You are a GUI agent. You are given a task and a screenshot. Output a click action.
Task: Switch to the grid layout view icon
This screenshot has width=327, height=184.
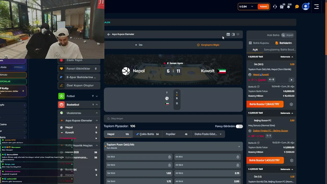[x=228, y=34]
